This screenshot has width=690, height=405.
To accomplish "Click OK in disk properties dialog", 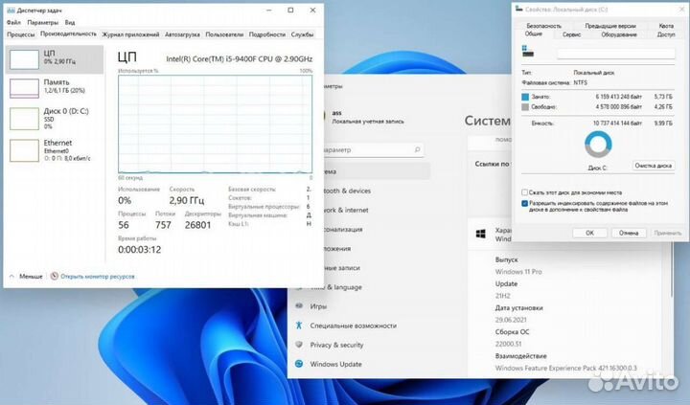I will (x=589, y=233).
